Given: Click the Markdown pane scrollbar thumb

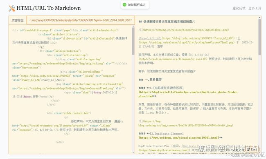Looking at the screenshot, I should click(x=259, y=37).
